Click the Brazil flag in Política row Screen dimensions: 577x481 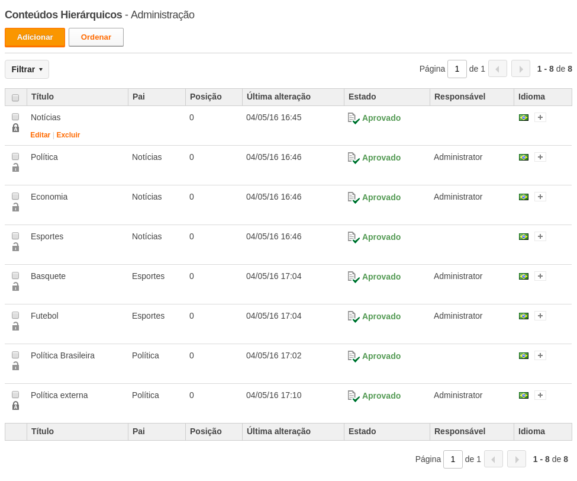pyautogui.click(x=524, y=157)
